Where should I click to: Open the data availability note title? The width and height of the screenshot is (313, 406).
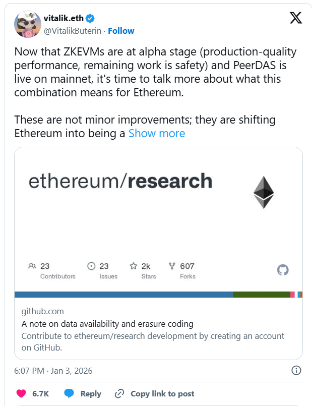tap(107, 324)
